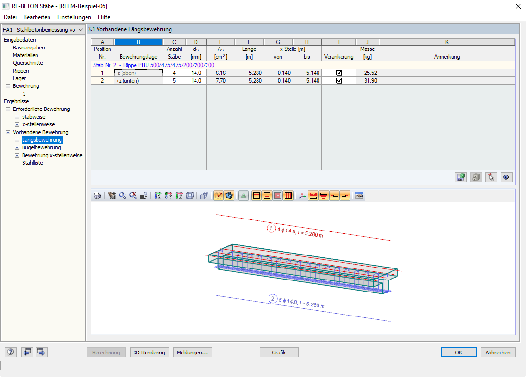
Task: Select Rippen in the navigator
Action: click(21, 71)
